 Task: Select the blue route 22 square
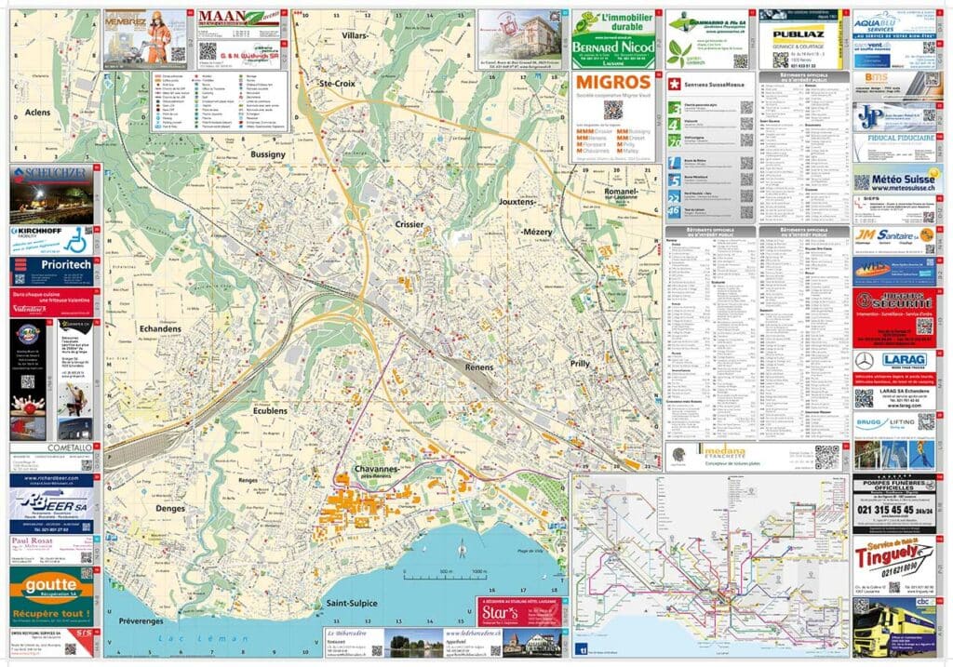click(674, 197)
